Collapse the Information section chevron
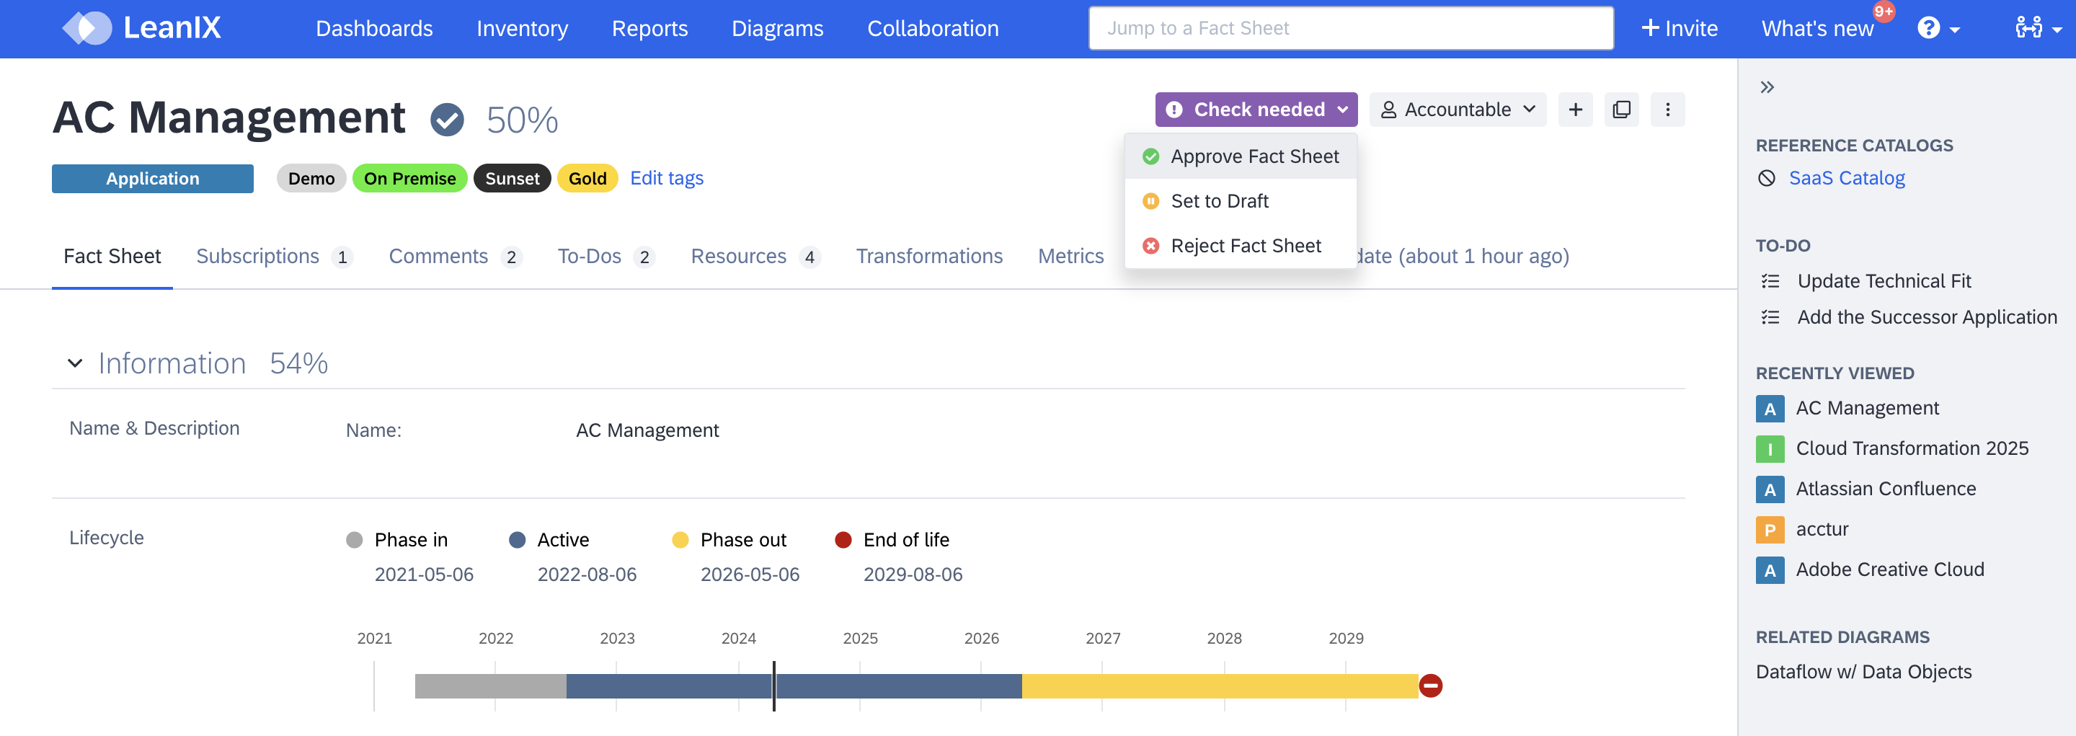The height and width of the screenshot is (736, 2076). coord(75,363)
